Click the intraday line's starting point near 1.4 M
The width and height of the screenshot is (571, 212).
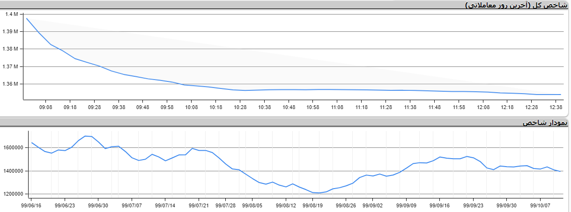[27, 18]
